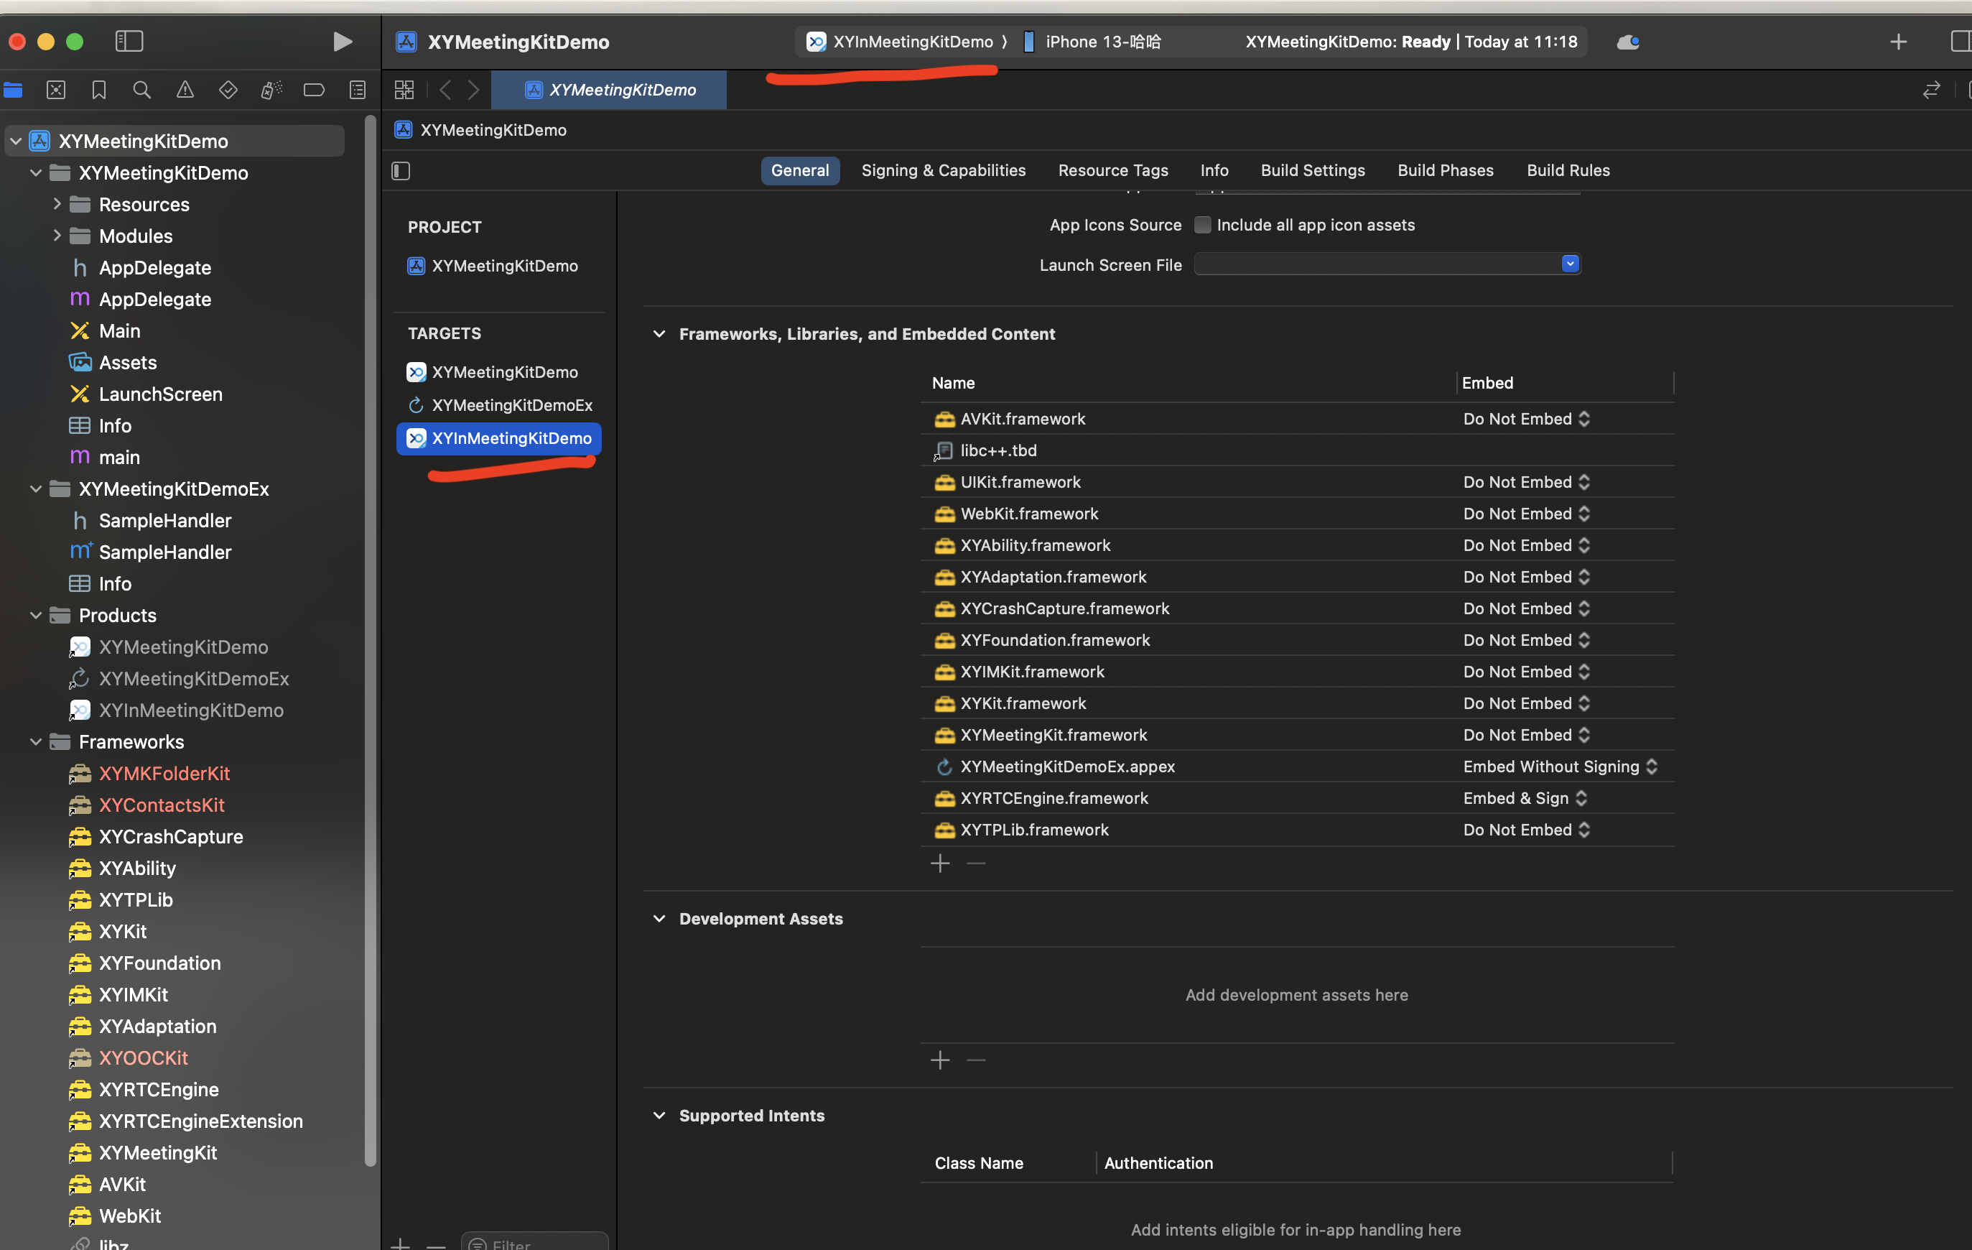Expand the Modules folder
Image resolution: width=1972 pixels, height=1250 pixels.
[x=57, y=236]
